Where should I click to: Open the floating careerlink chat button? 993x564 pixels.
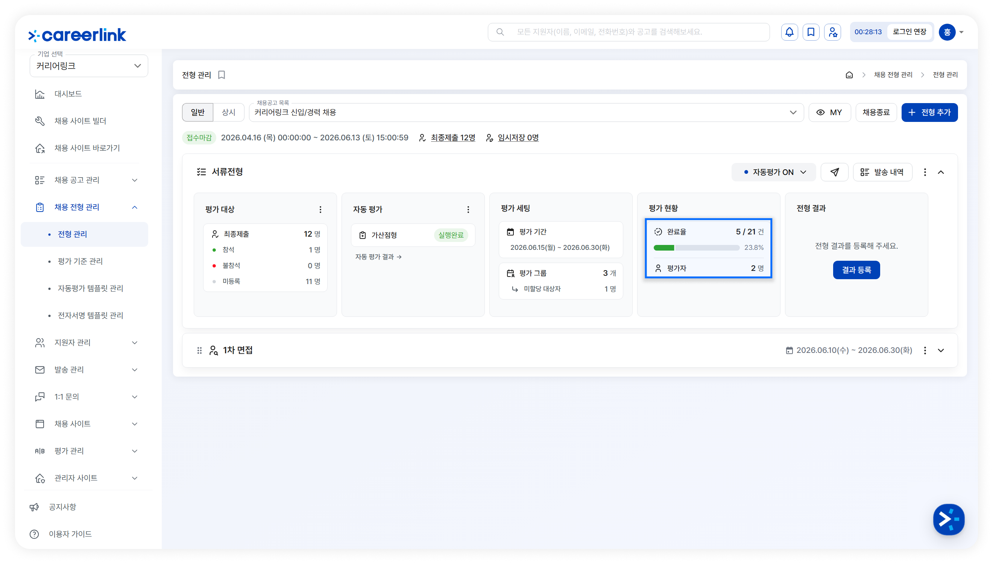[x=949, y=520]
